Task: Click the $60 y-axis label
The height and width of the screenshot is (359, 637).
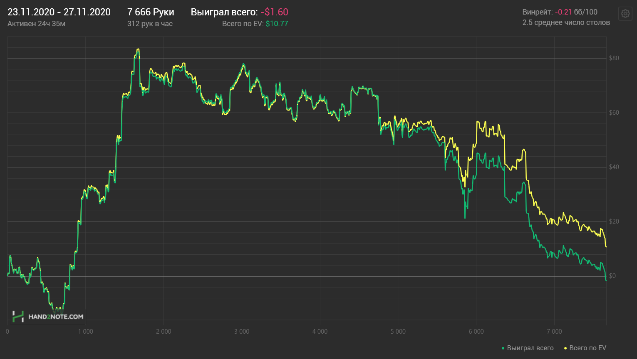Action: click(614, 113)
